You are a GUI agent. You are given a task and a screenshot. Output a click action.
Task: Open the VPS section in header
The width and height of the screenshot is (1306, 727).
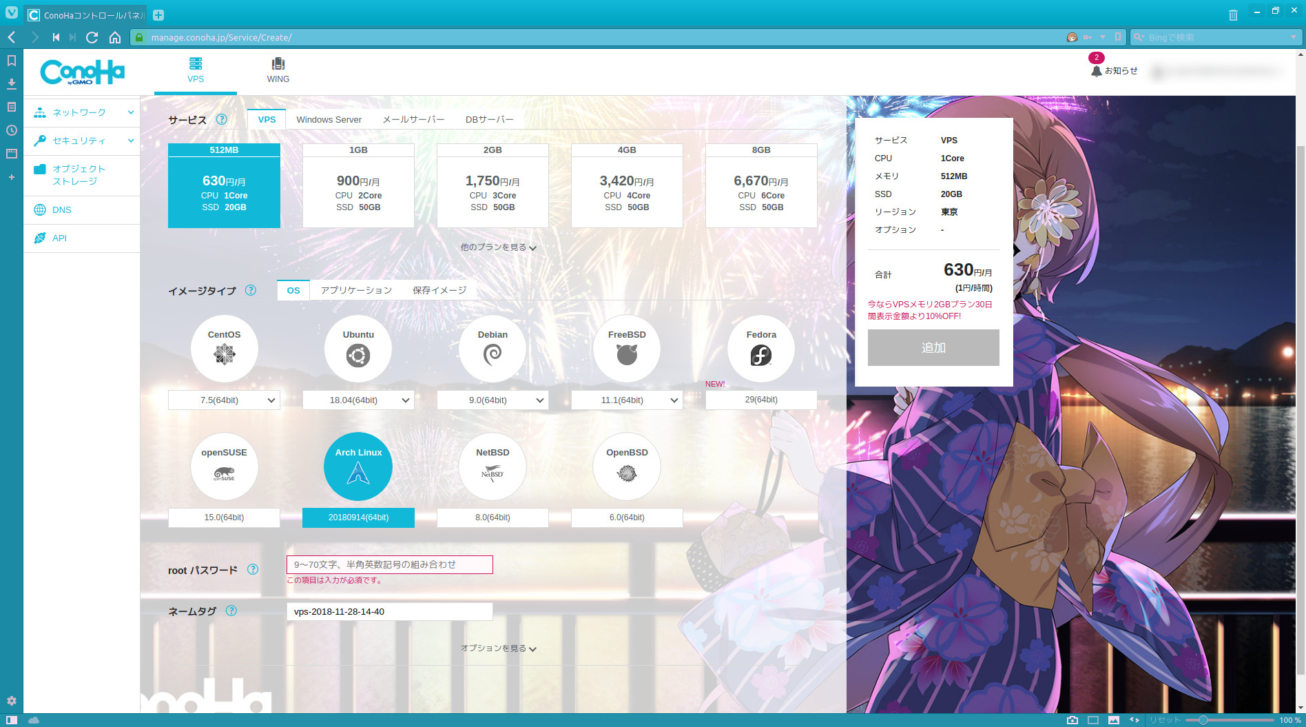coord(196,70)
